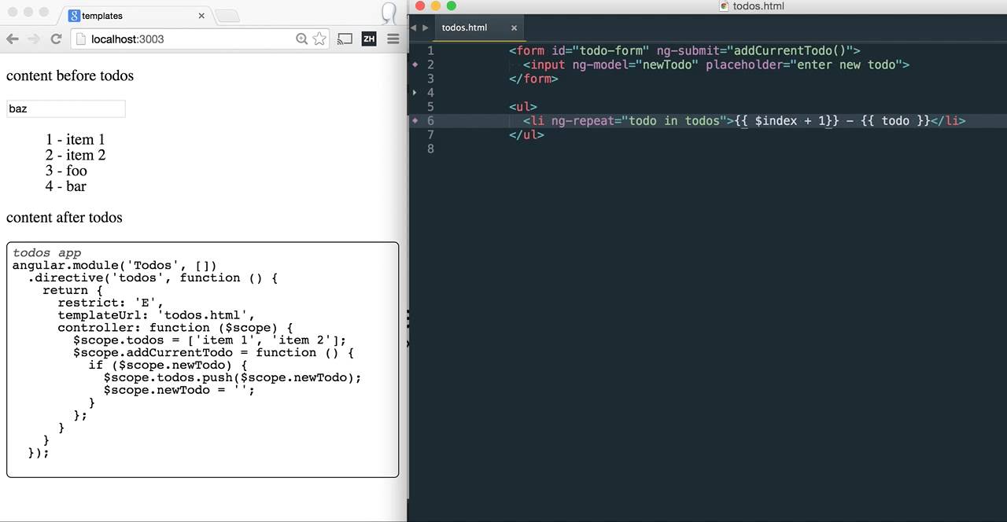Screen dimensions: 1007x522
Task: Click the 'content before todos' text
Action: [x=70, y=76]
